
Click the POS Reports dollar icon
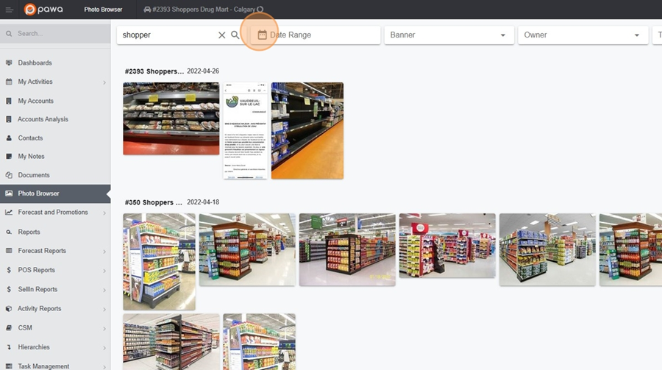click(x=9, y=270)
